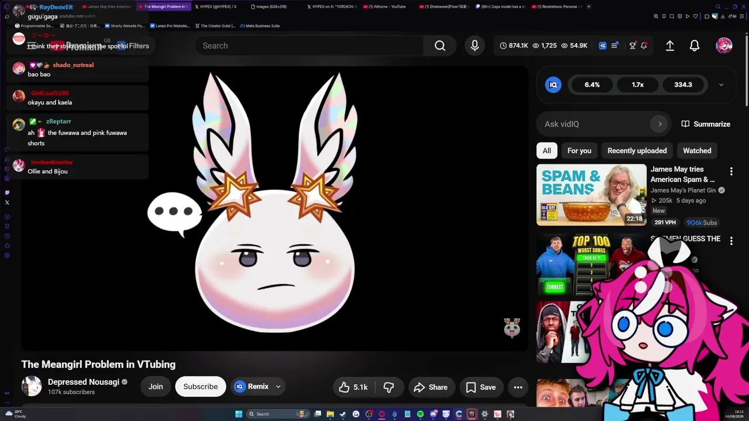Open new browser tab with plus button
This screenshot has width=749, height=421.
(589, 6)
